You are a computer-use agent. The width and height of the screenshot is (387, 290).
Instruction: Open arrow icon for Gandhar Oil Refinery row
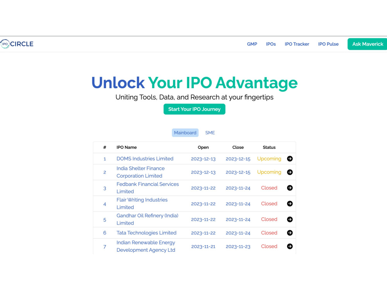click(290, 220)
